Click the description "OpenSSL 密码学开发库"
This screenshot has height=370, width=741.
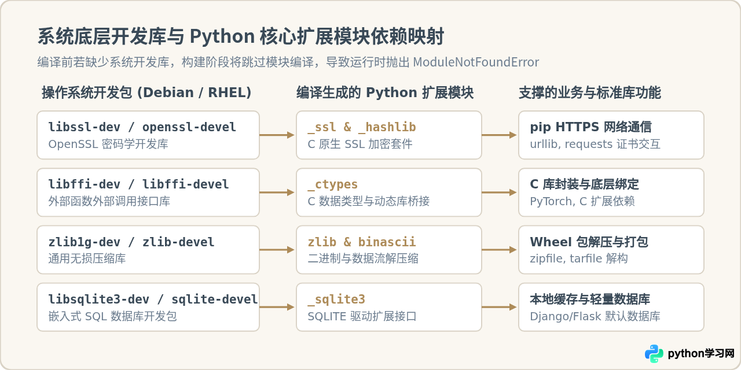[108, 144]
